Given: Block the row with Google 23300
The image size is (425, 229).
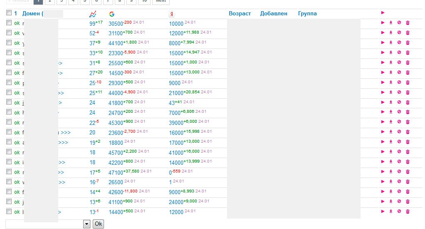Looking at the screenshot, I should click(399, 52).
